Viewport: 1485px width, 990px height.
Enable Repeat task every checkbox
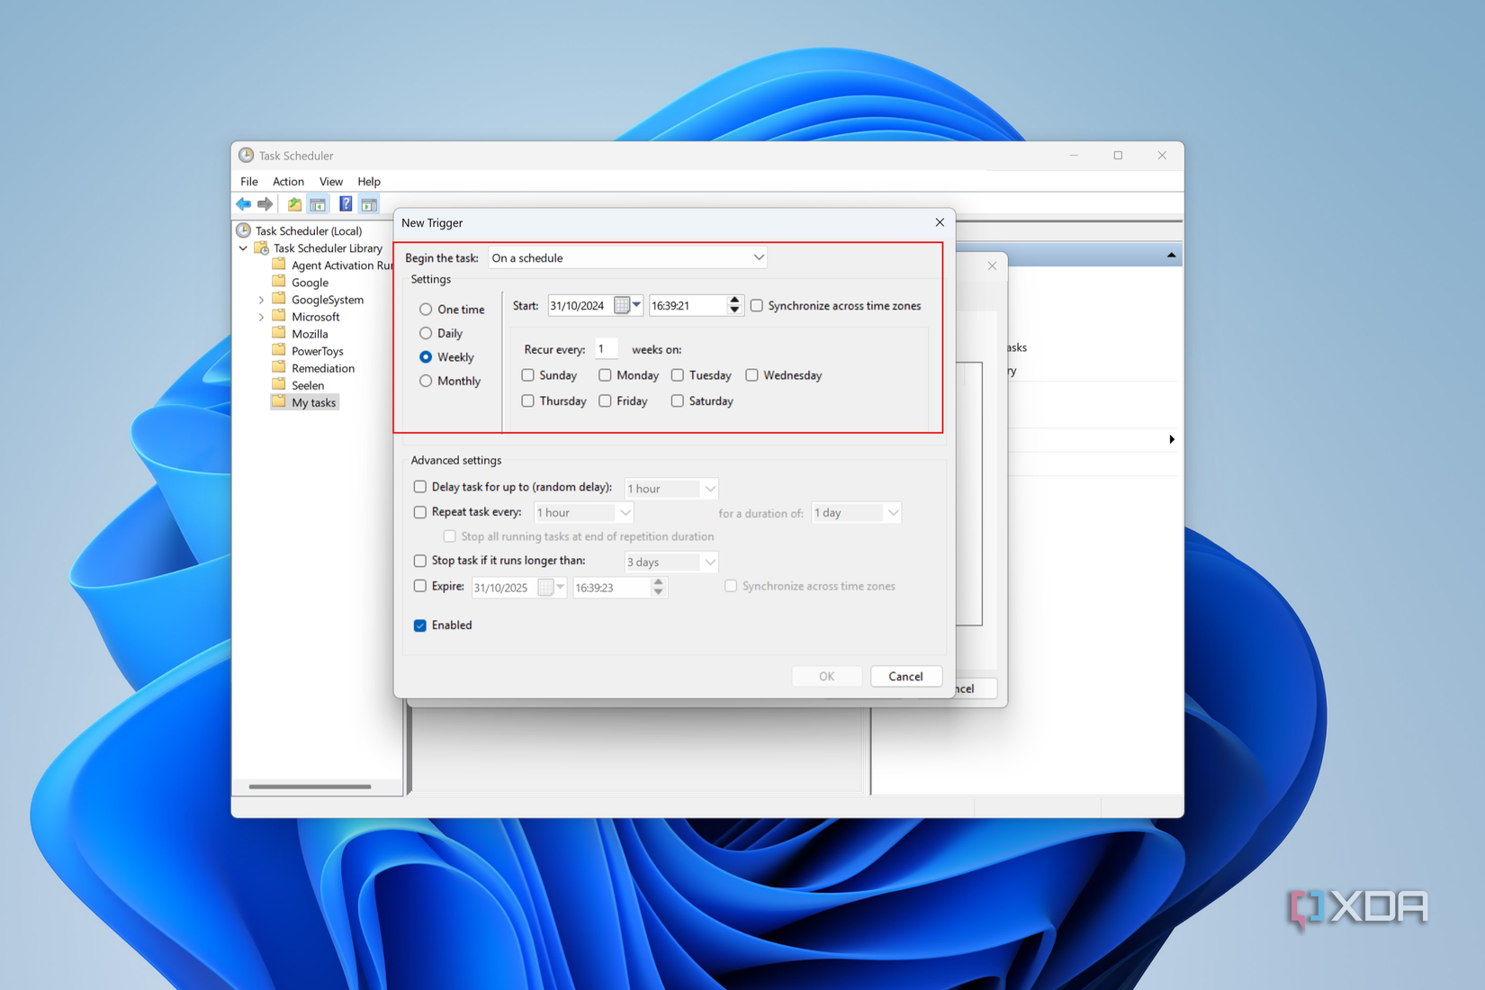pos(420,512)
